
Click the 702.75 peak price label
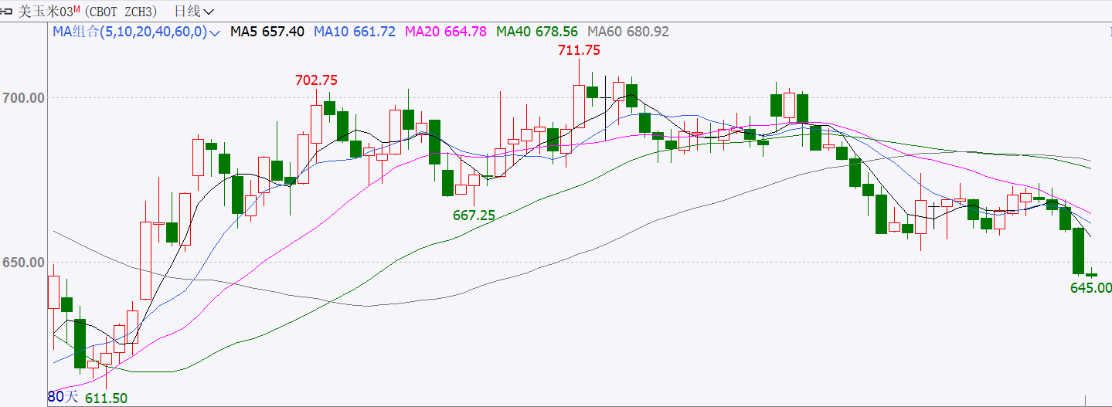coord(316,80)
